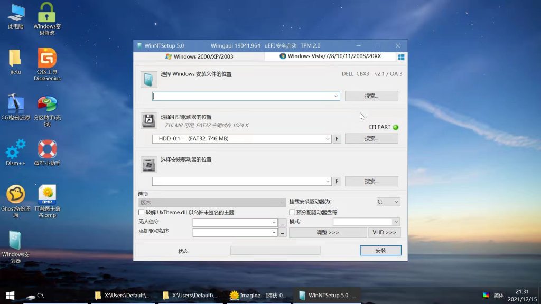Click the VHD >>> button
The width and height of the screenshot is (541, 304).
[385, 232]
